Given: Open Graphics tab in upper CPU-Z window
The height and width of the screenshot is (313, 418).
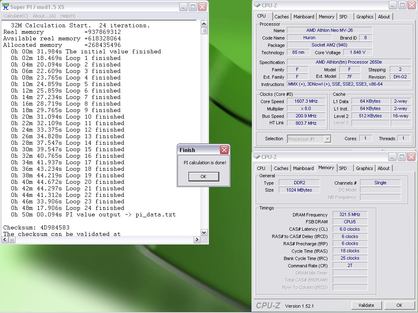Looking at the screenshot, I should [x=365, y=17].
